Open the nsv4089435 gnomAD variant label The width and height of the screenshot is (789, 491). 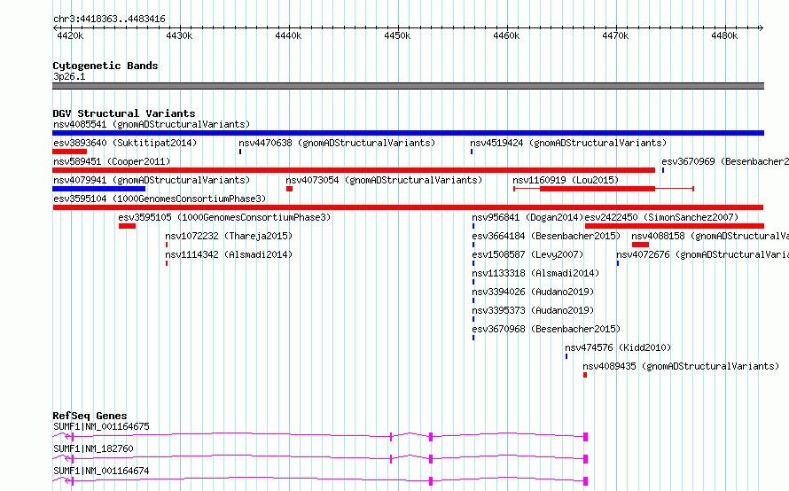click(681, 366)
